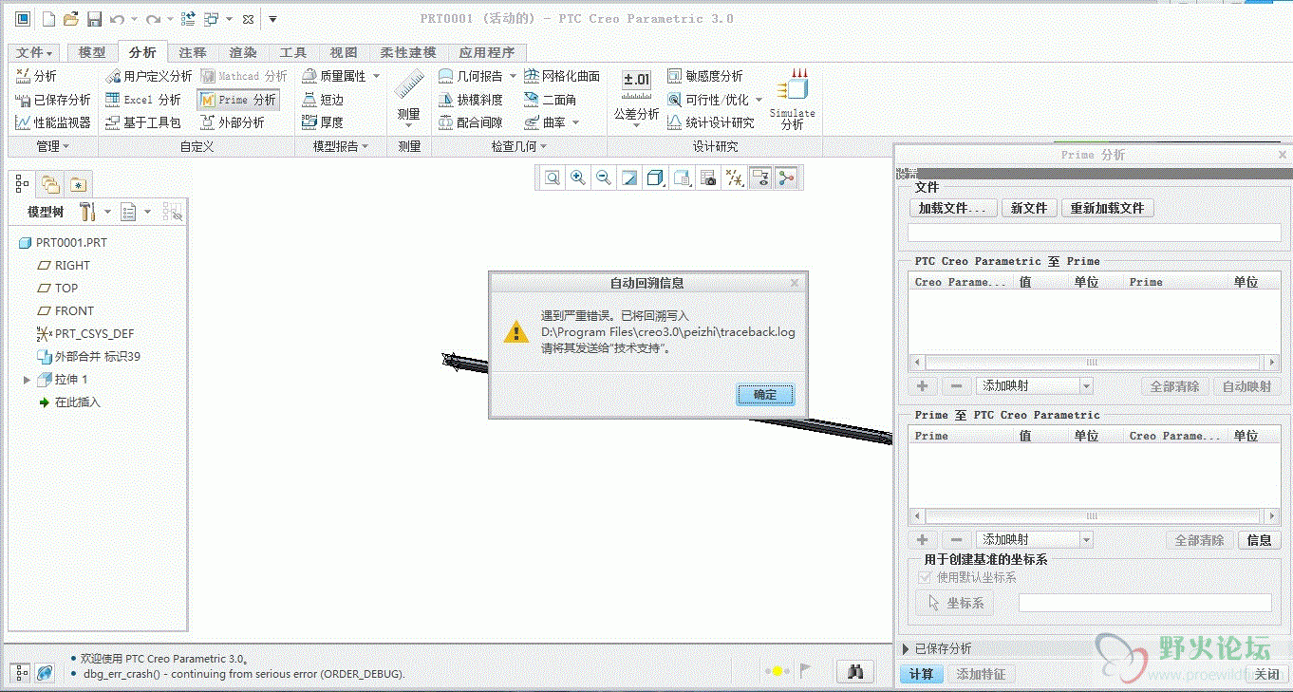Toggle datum display filters icon in graphics toolbar

point(734,178)
